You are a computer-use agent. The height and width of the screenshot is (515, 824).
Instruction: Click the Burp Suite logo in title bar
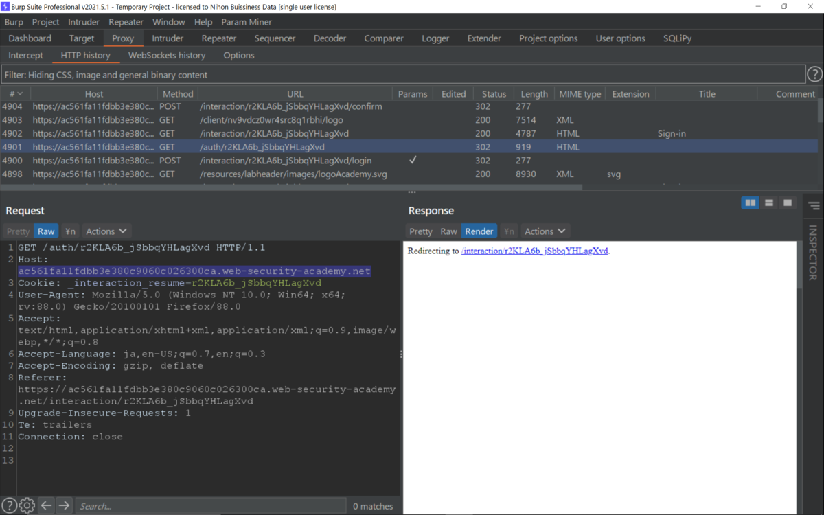pyautogui.click(x=5, y=6)
